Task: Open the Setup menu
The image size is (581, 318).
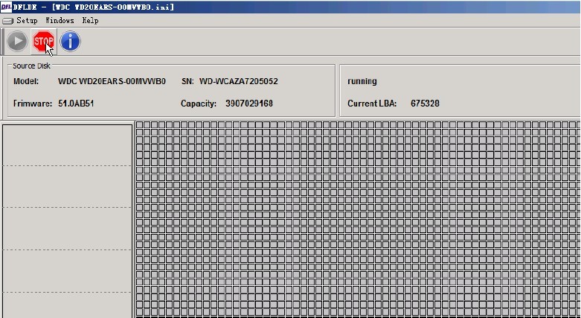Action: click(27, 20)
